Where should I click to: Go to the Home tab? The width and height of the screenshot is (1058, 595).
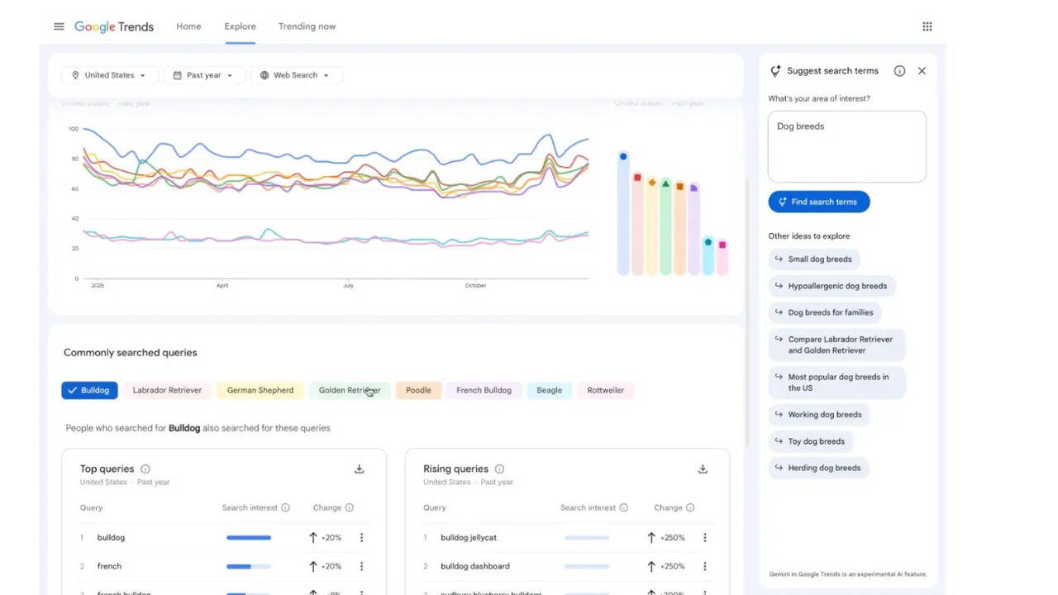188,26
